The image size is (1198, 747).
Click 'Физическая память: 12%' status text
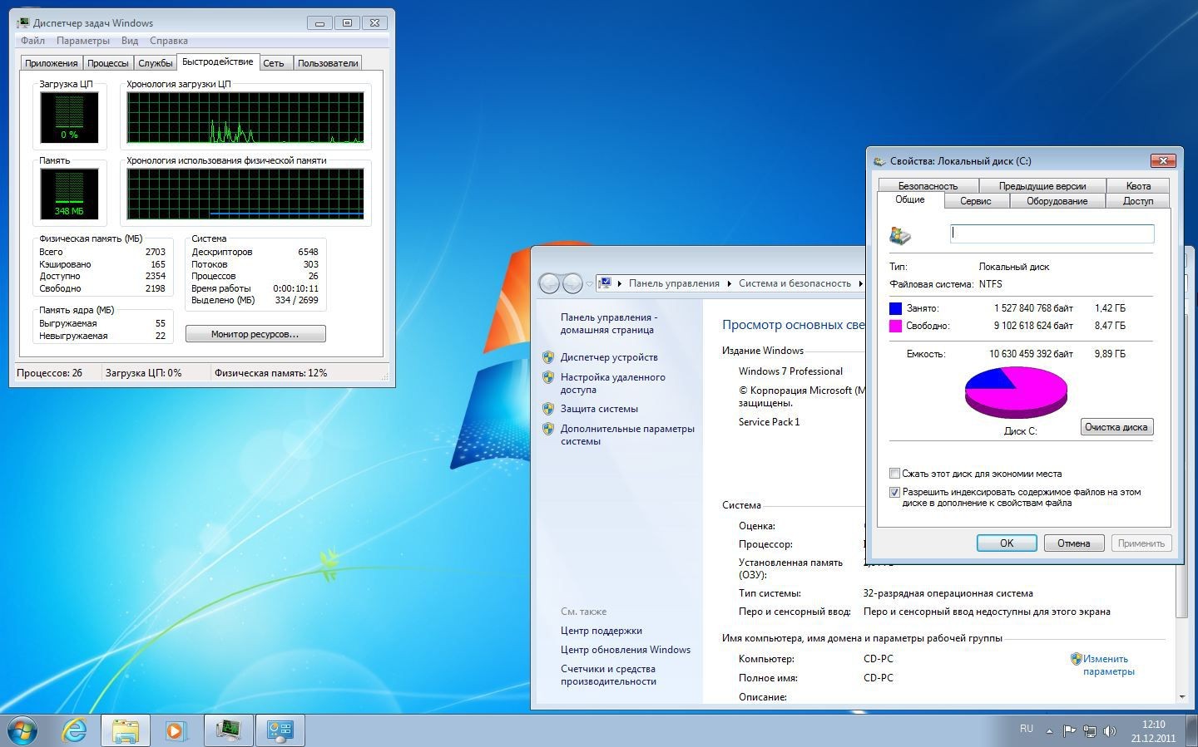point(271,373)
